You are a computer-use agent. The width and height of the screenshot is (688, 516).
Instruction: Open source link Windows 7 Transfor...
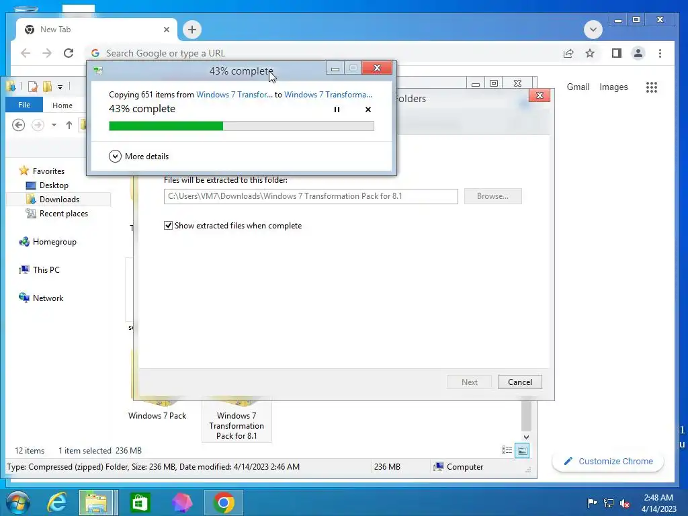point(234,94)
